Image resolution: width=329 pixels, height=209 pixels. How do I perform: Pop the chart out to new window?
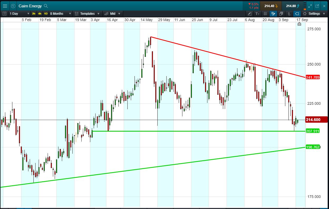click(x=317, y=6)
